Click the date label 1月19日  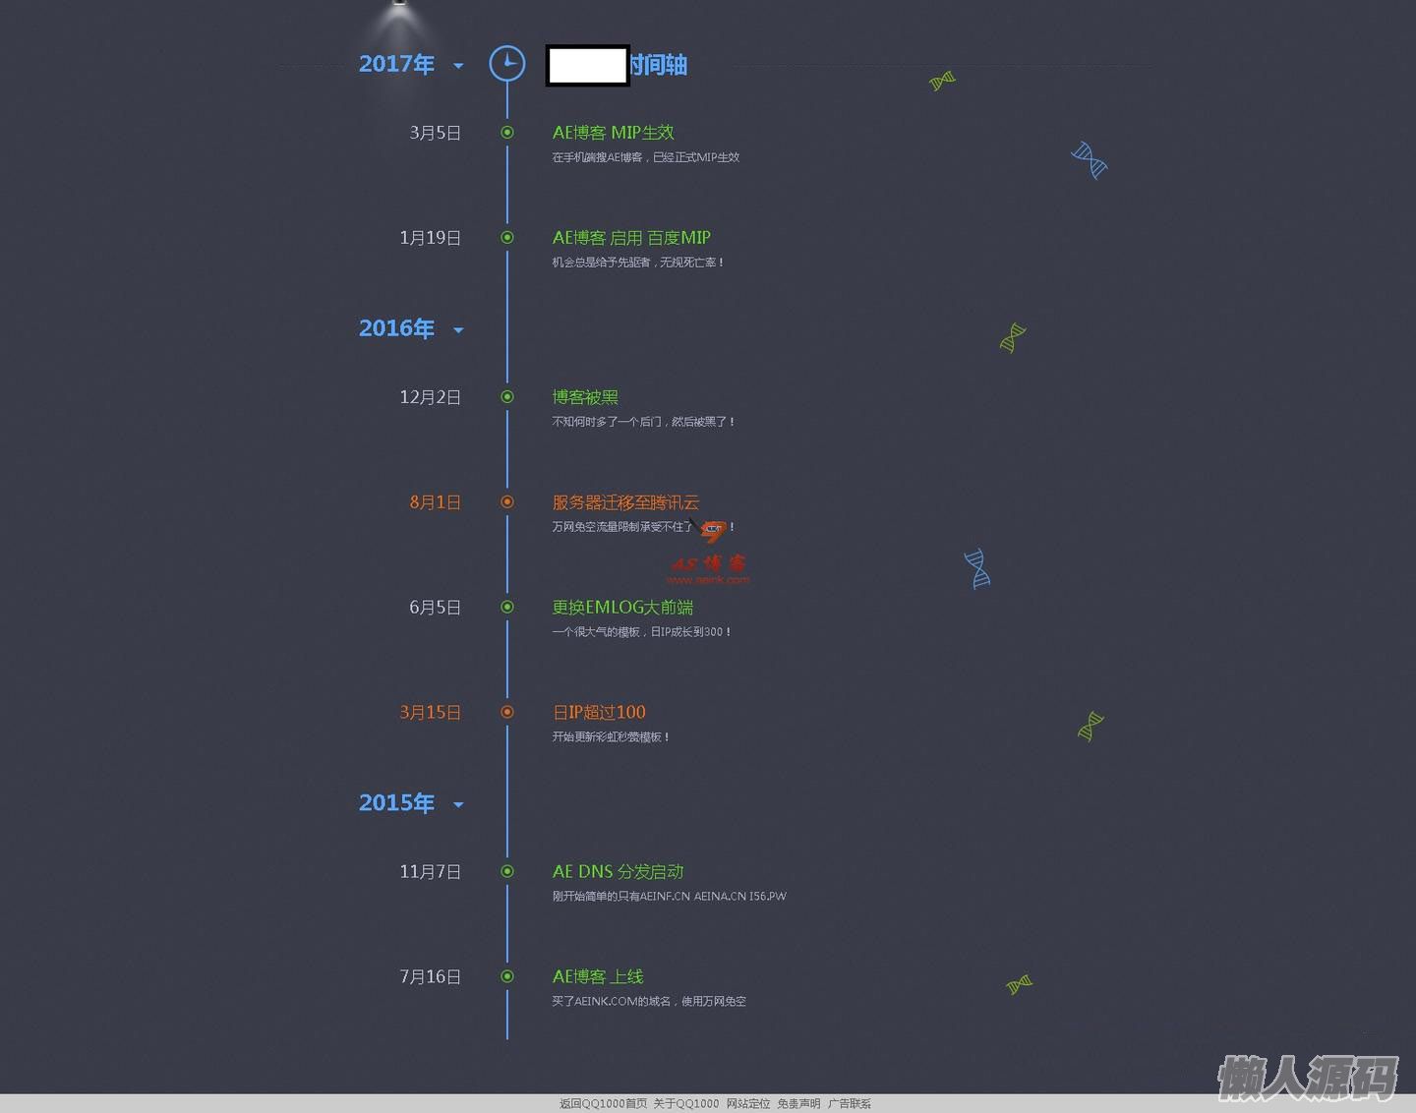click(430, 238)
